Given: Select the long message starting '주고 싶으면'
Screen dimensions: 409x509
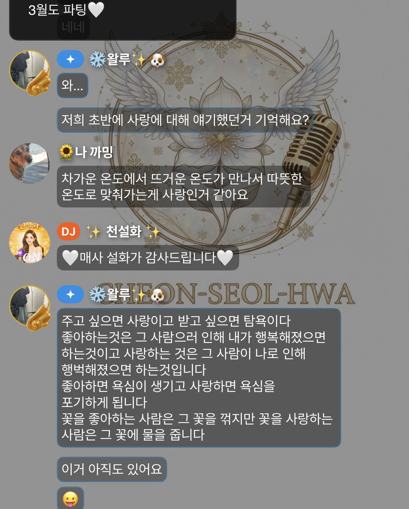Looking at the screenshot, I should [x=199, y=378].
